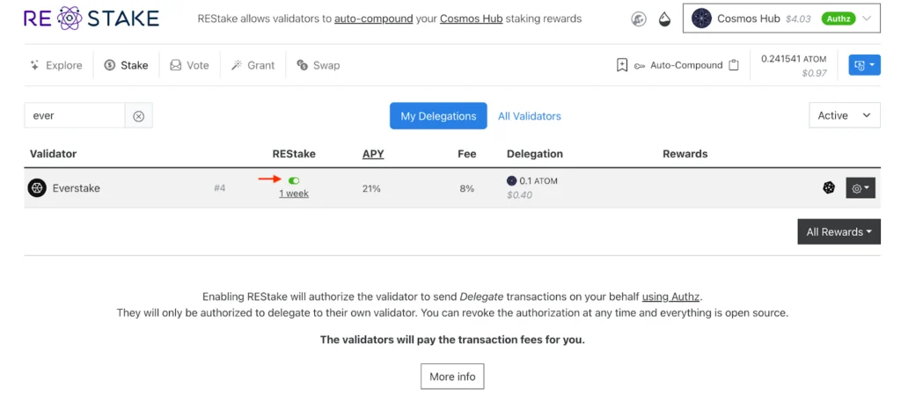Viewport: 901px width, 395px height.
Task: Click the validator search input field
Action: (x=75, y=116)
